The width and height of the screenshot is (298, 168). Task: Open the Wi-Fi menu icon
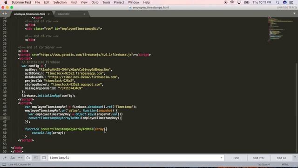[232, 2]
